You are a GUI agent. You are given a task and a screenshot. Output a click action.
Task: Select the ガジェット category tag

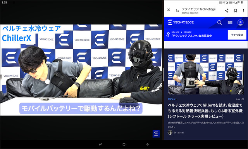(172, 99)
